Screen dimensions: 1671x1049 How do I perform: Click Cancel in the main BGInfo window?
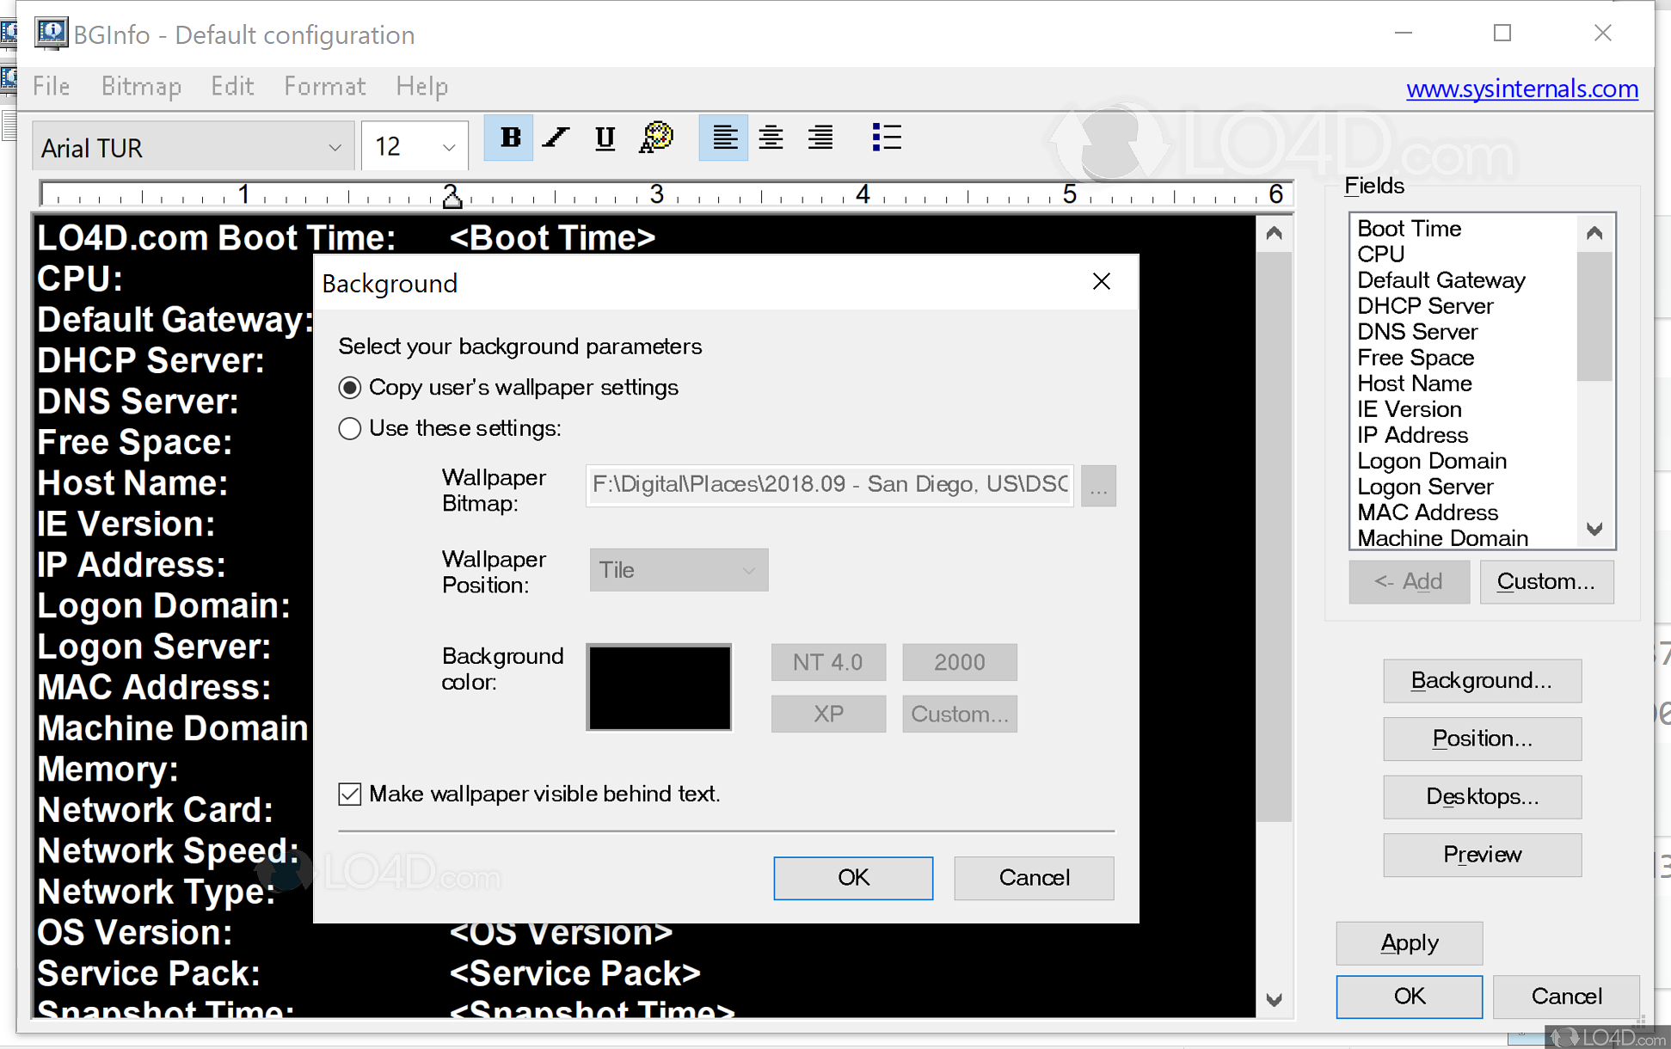1566,997
